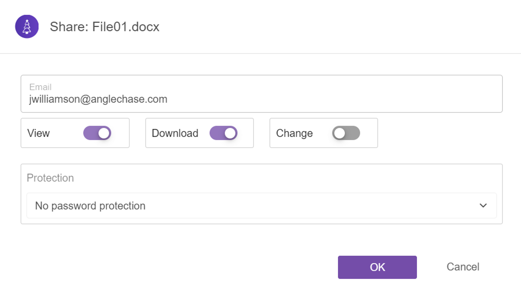The image size is (521, 302).
Task: Click the Download label text
Action: pyautogui.click(x=175, y=133)
